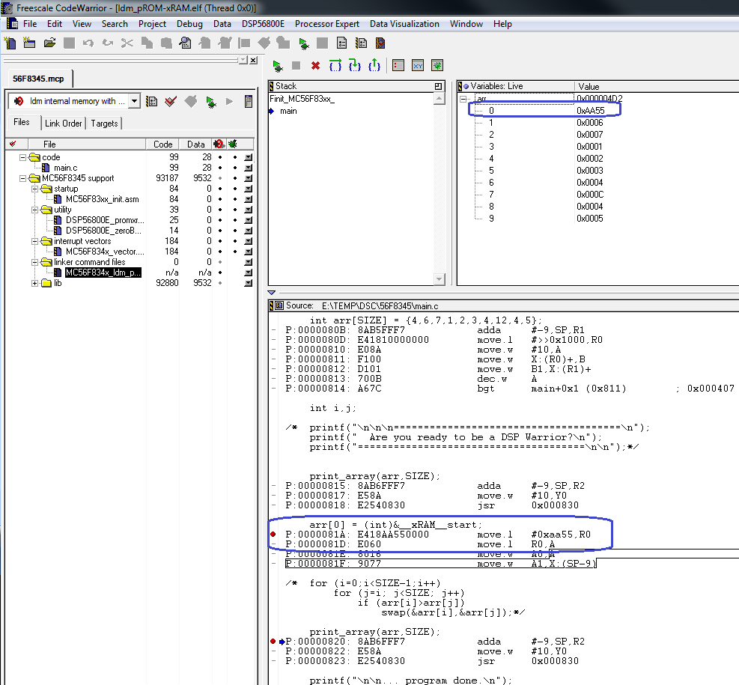739x685 pixels.
Task: Open the build target dropdown list
Action: (133, 101)
